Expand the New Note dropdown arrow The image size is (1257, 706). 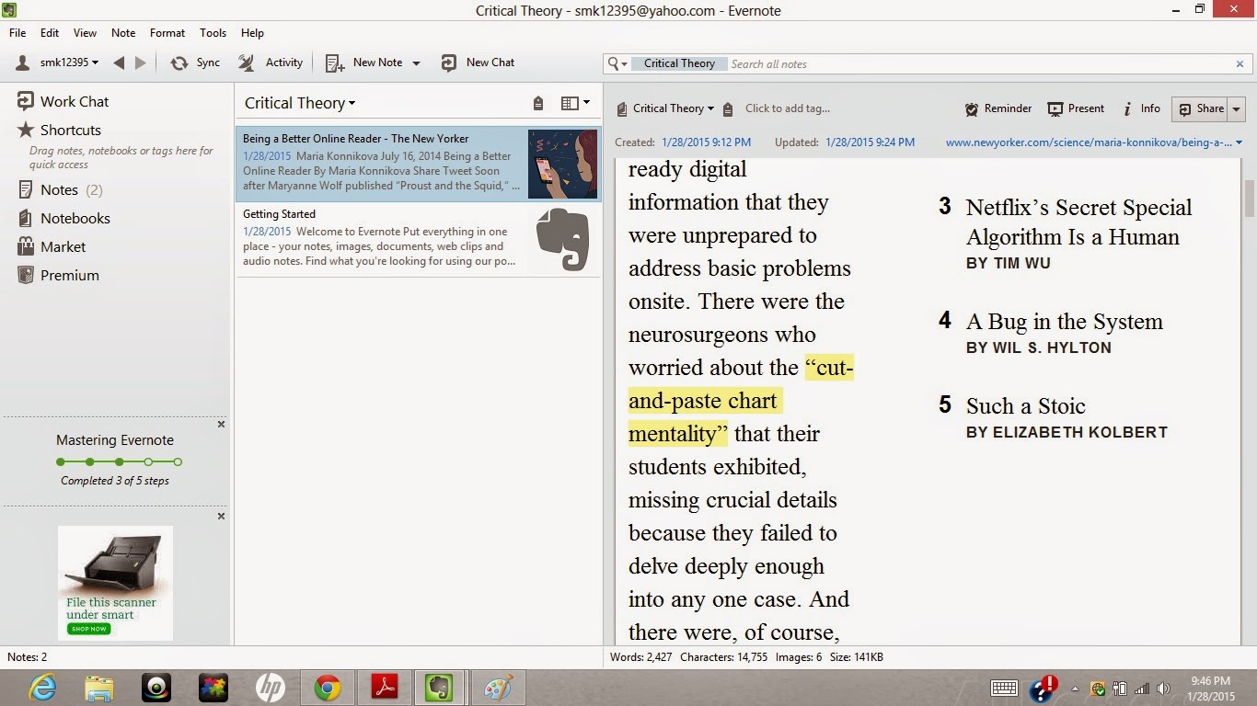coord(416,63)
